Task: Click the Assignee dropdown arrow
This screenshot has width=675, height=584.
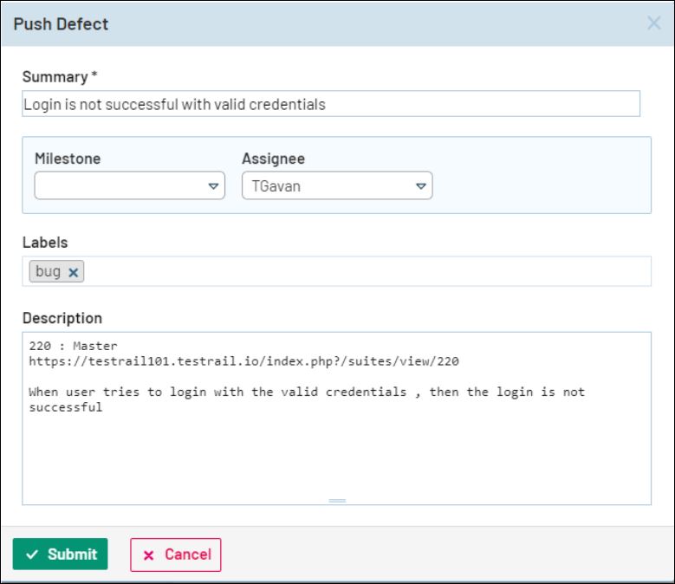Action: (421, 185)
